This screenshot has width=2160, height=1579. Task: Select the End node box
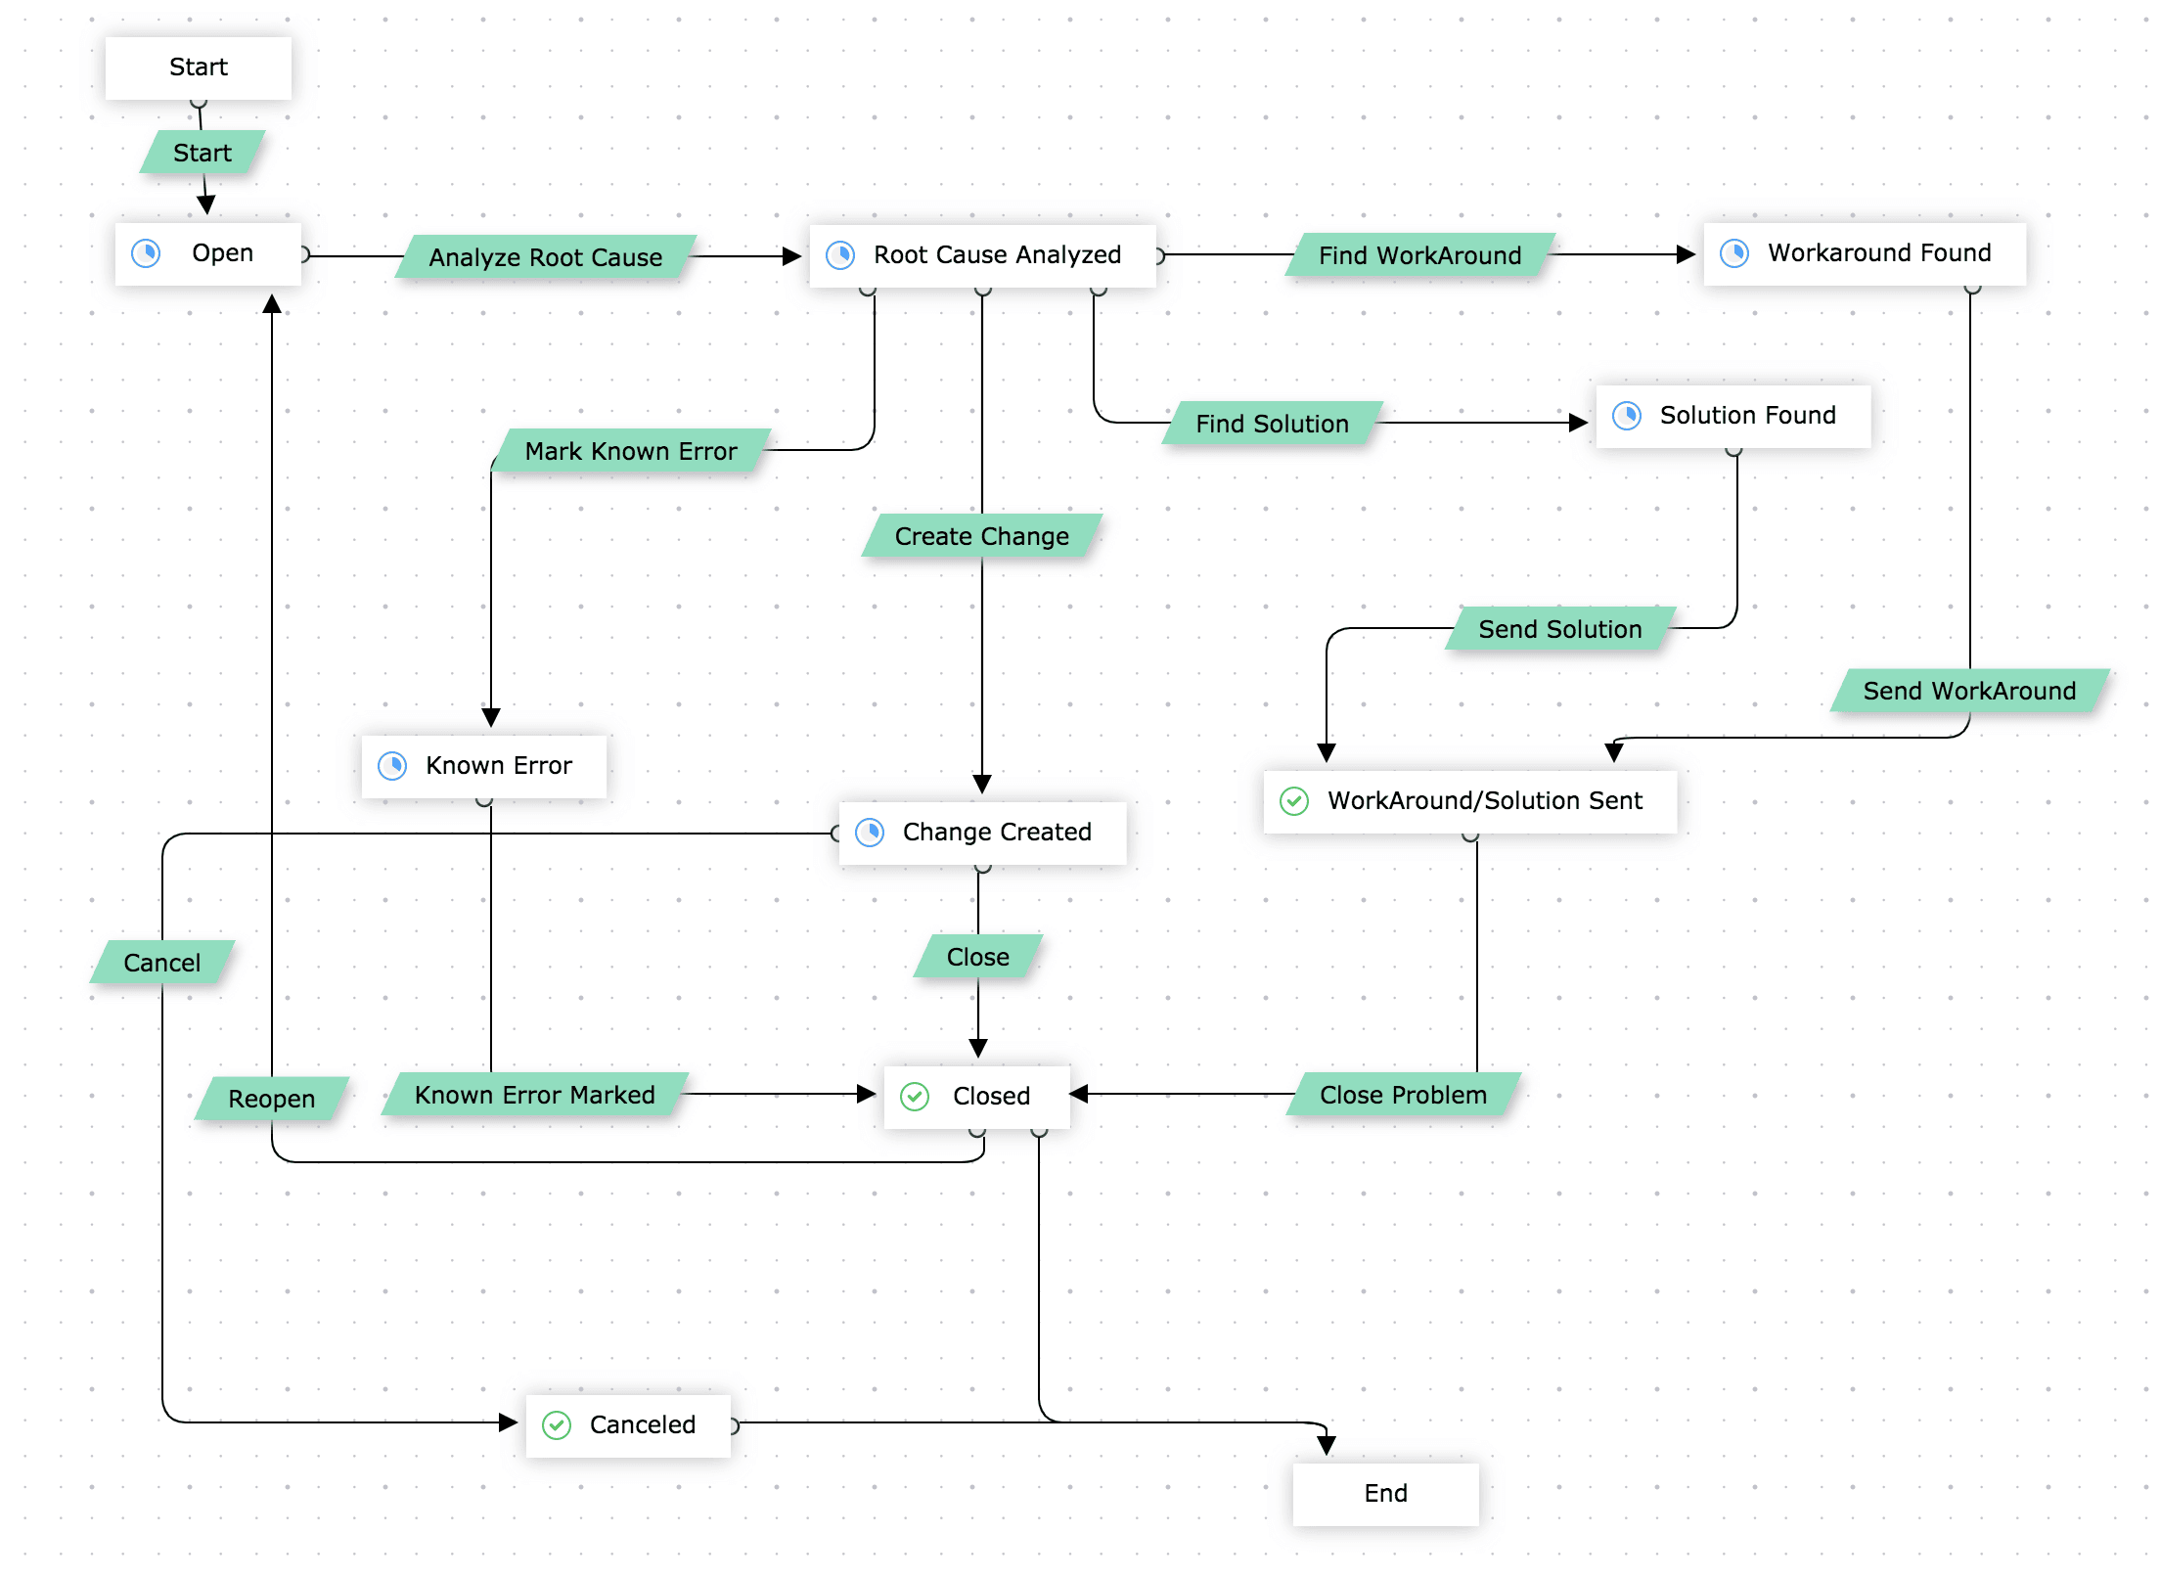pos(1386,1494)
